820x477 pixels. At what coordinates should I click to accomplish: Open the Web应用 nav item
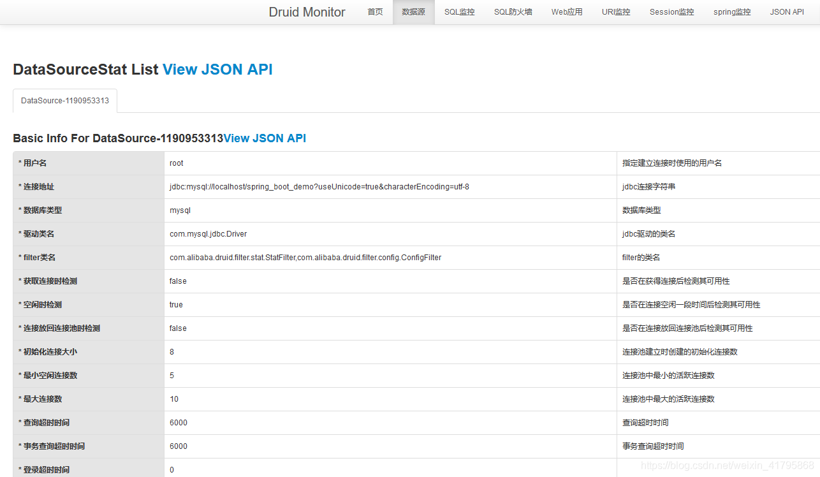tap(567, 12)
